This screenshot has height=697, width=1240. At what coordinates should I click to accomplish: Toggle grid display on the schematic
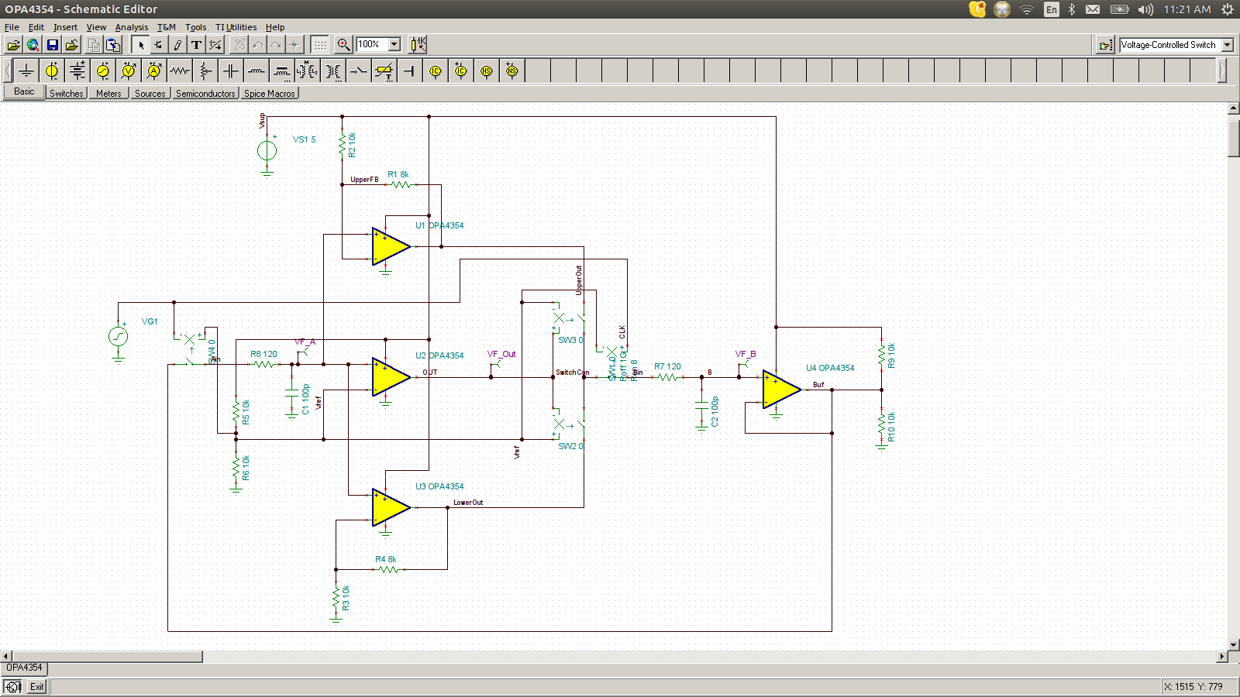point(319,44)
